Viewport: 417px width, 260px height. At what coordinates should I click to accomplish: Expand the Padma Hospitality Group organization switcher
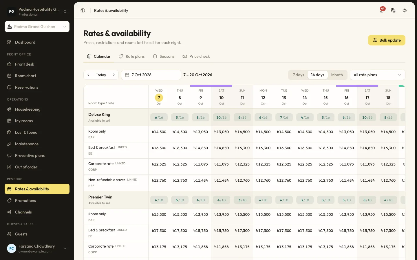(37, 12)
